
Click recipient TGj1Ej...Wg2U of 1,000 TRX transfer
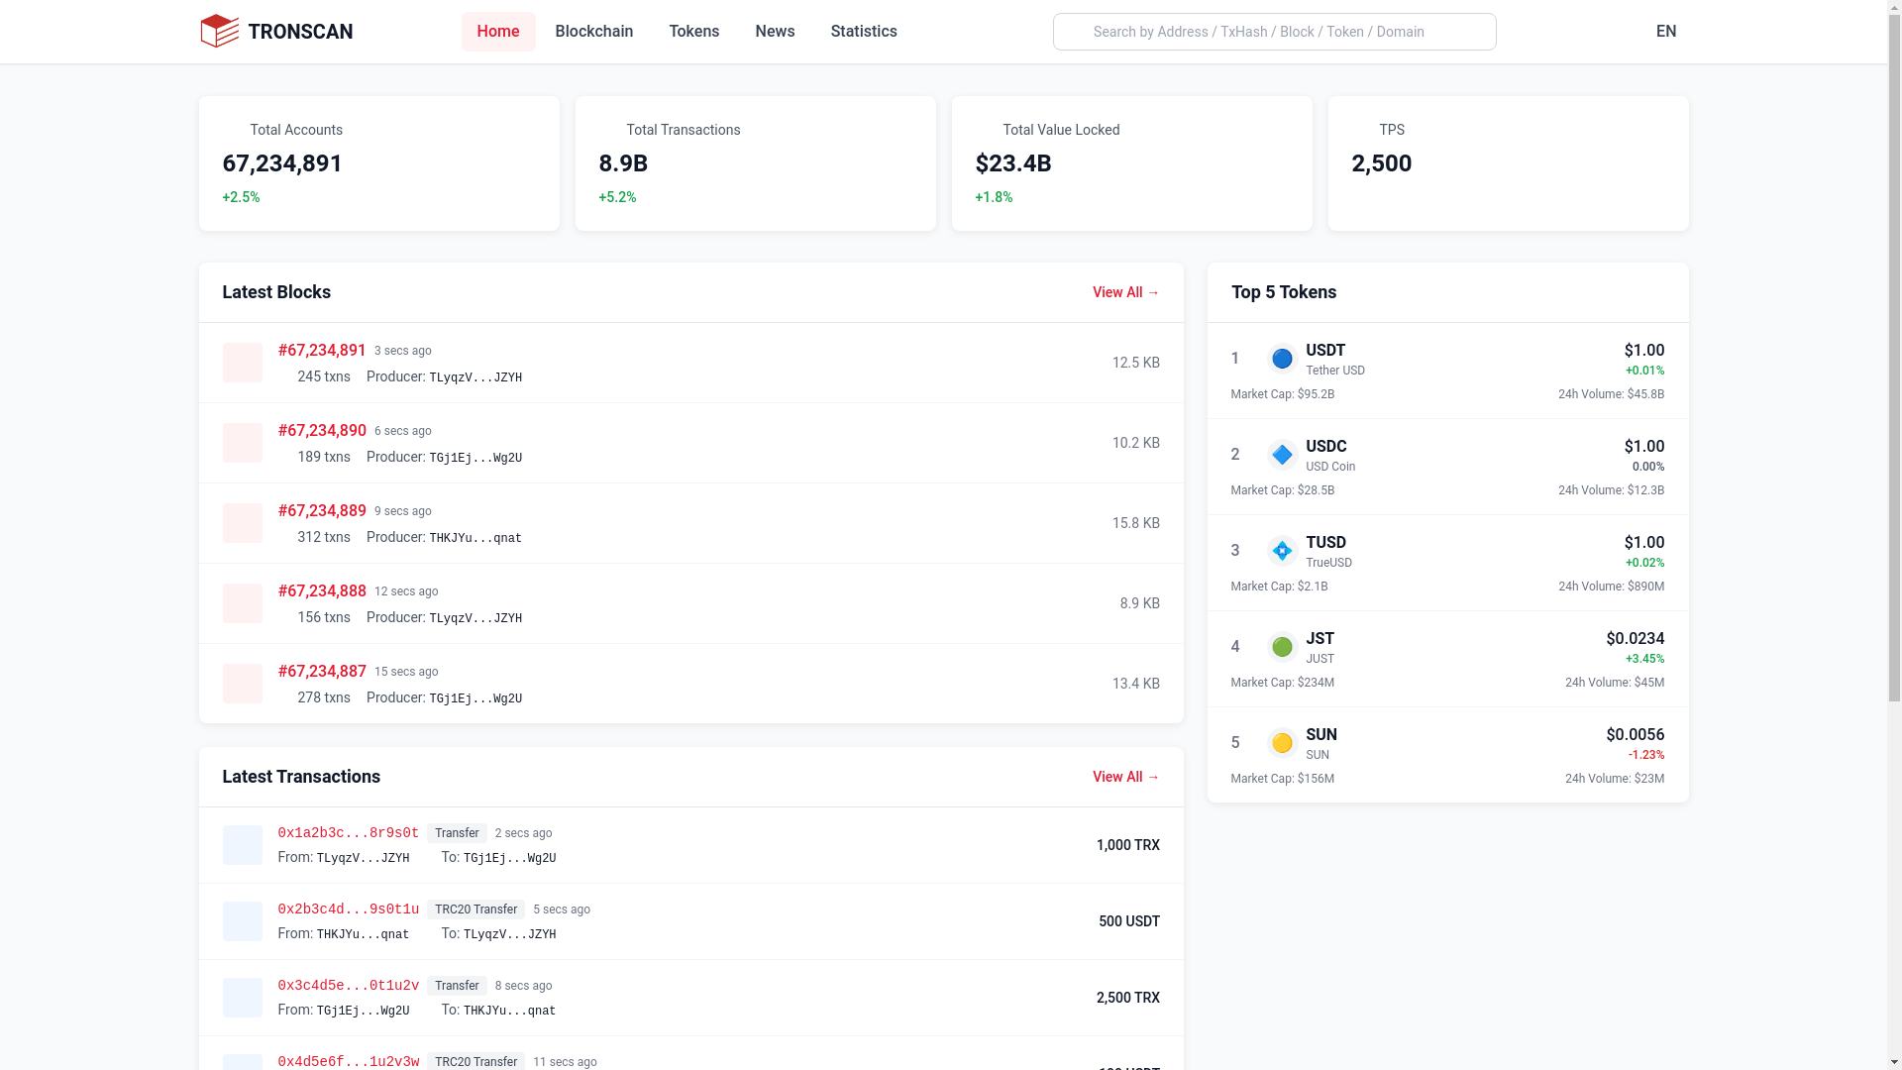[509, 858]
